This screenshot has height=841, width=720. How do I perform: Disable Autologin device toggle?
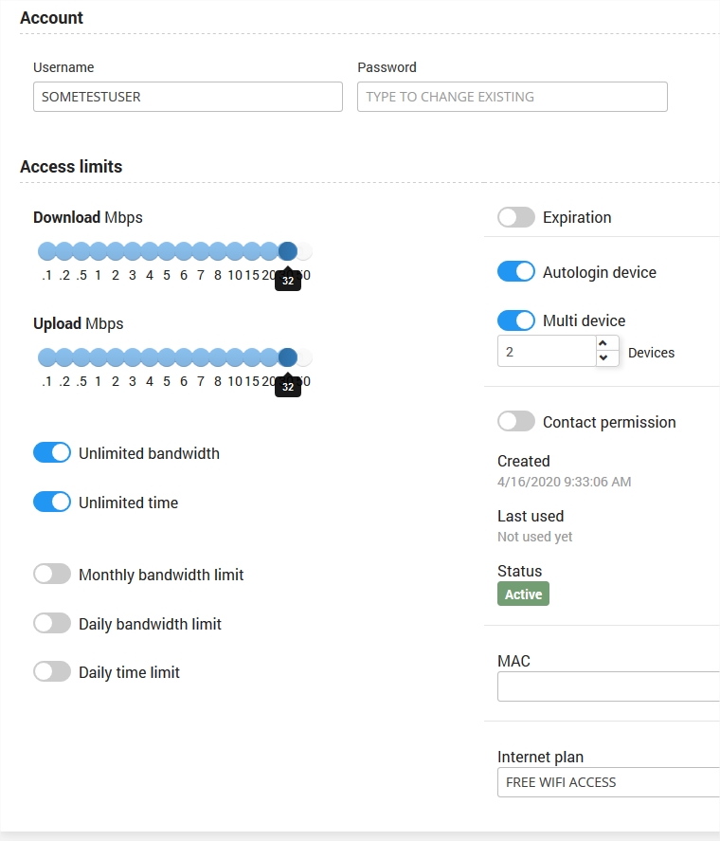coord(516,272)
